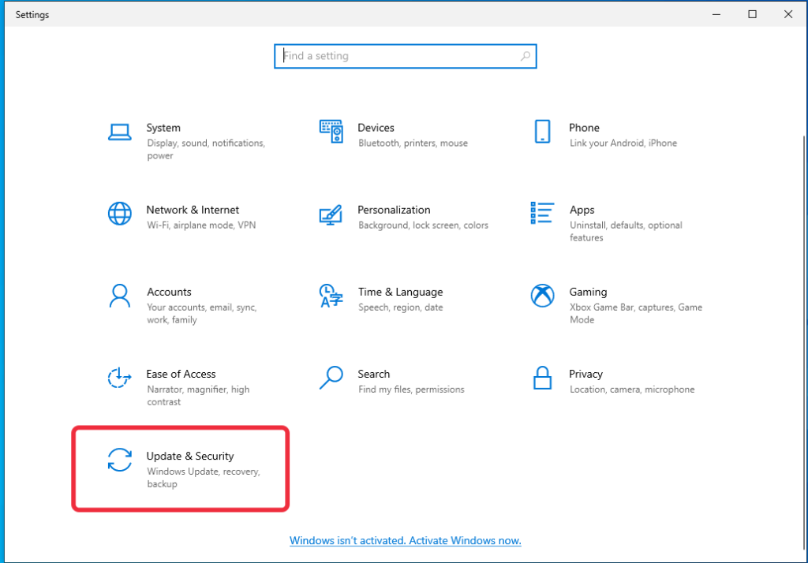Click the Personalization paintbrush icon
This screenshot has width=808, height=563.
pos(331,214)
